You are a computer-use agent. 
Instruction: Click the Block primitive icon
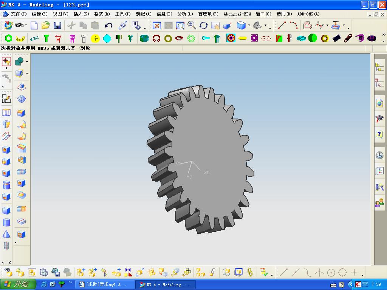click(x=6, y=210)
